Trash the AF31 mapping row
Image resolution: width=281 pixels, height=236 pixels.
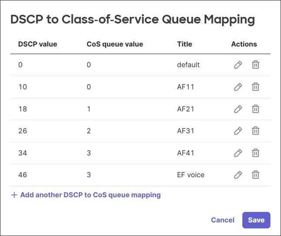click(x=256, y=131)
